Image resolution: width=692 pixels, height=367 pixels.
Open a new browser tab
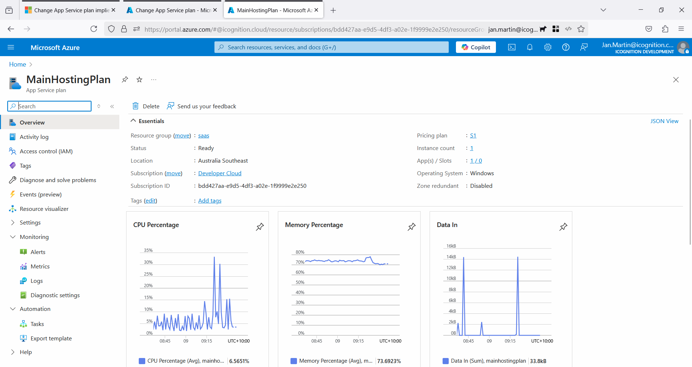pyautogui.click(x=333, y=10)
